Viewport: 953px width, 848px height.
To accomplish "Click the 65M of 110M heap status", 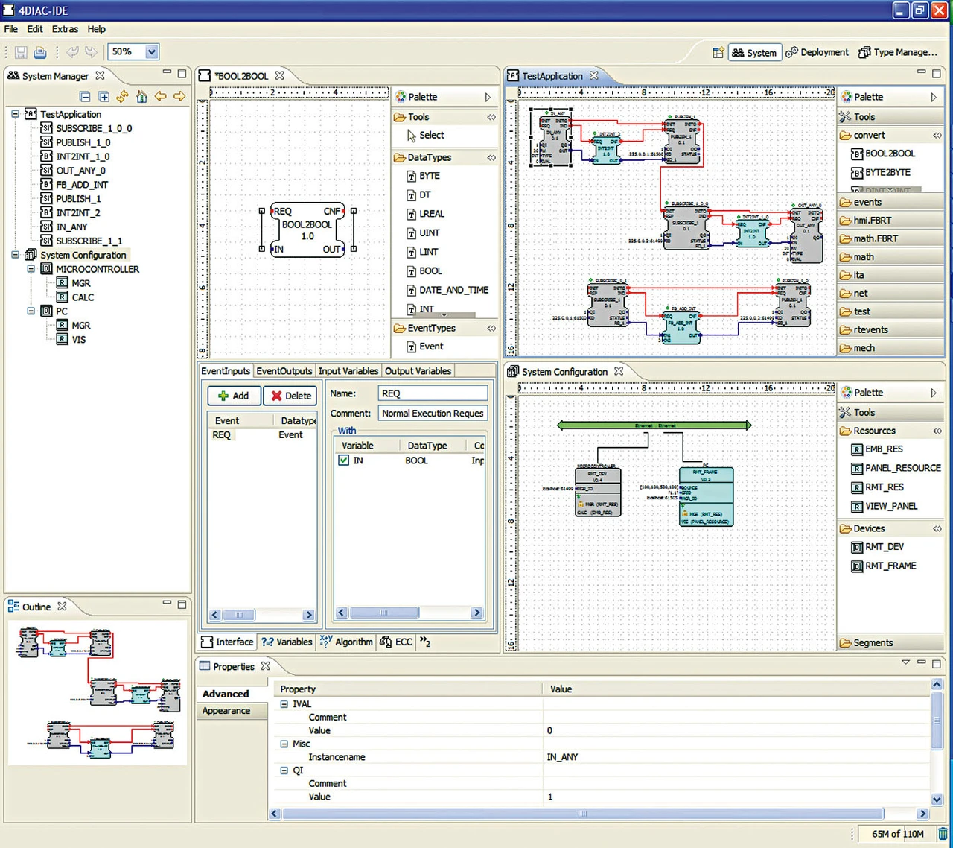I will coord(897,834).
